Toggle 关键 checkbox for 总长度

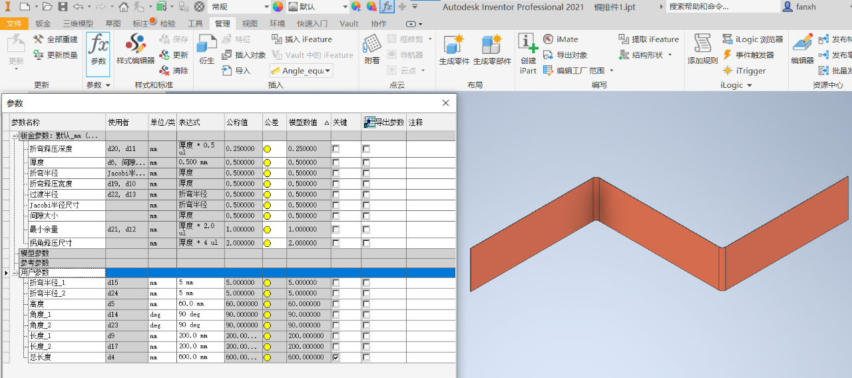(x=335, y=357)
